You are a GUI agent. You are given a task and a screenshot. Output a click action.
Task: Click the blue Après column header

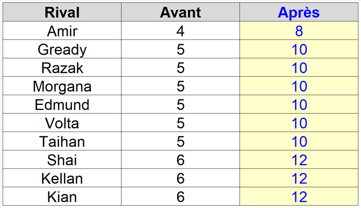(299, 13)
